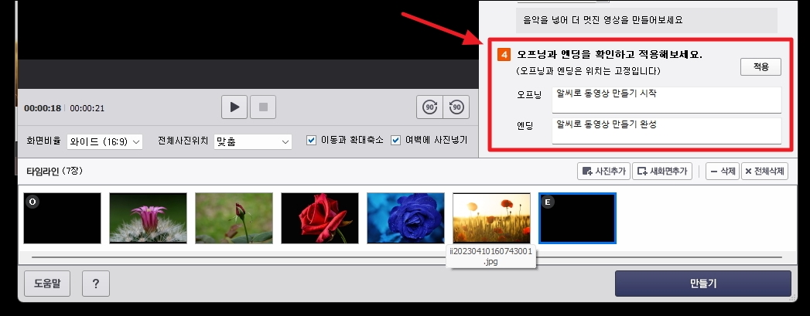Click the 00:00:18 current time text
810x316 pixels.
pos(43,108)
